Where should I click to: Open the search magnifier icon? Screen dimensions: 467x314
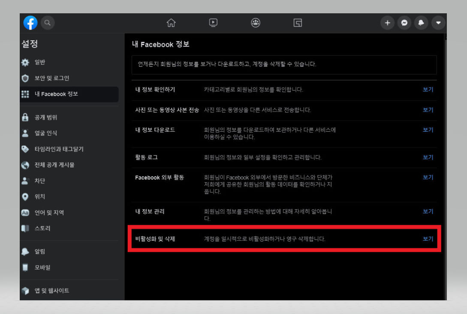(47, 23)
